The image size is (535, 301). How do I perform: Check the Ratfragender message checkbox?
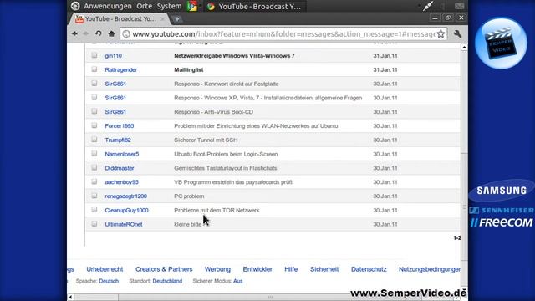[x=94, y=69]
